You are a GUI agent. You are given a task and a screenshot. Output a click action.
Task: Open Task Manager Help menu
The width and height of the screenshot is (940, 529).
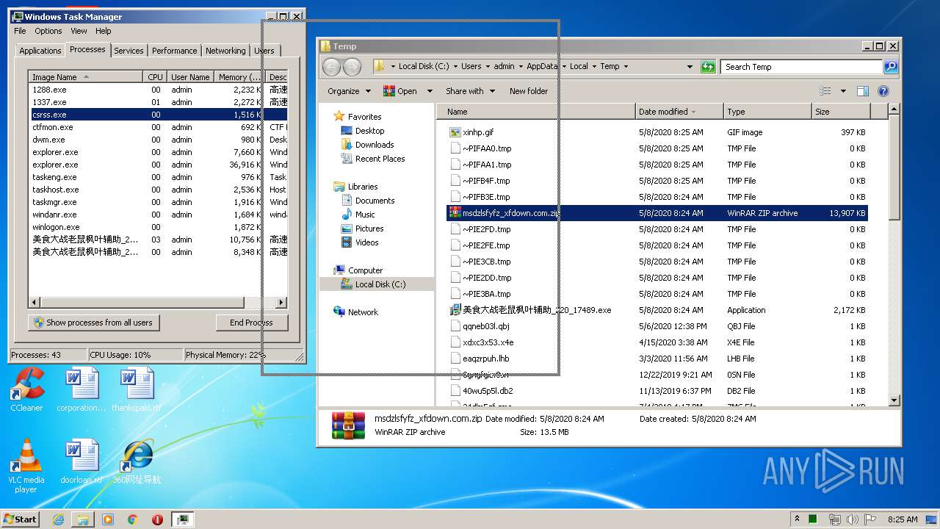click(x=104, y=31)
